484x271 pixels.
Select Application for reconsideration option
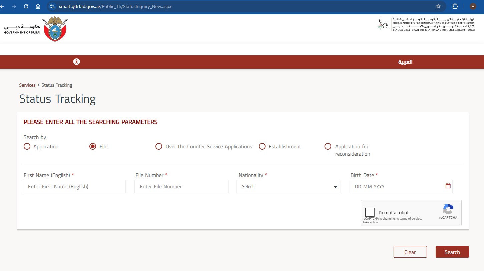[328, 146]
